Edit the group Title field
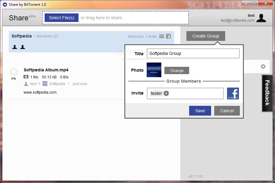The width and height of the screenshot is (275, 183). tap(193, 53)
